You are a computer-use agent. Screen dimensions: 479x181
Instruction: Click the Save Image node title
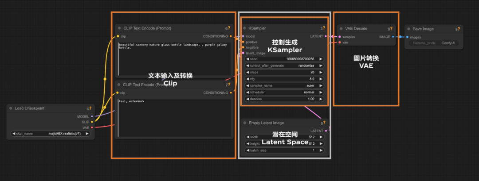pyautogui.click(x=423, y=29)
